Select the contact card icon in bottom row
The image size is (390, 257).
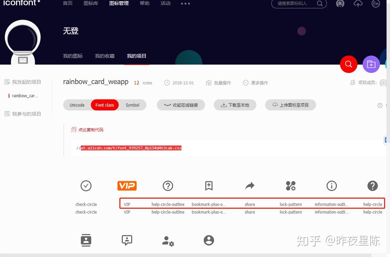[86, 240]
